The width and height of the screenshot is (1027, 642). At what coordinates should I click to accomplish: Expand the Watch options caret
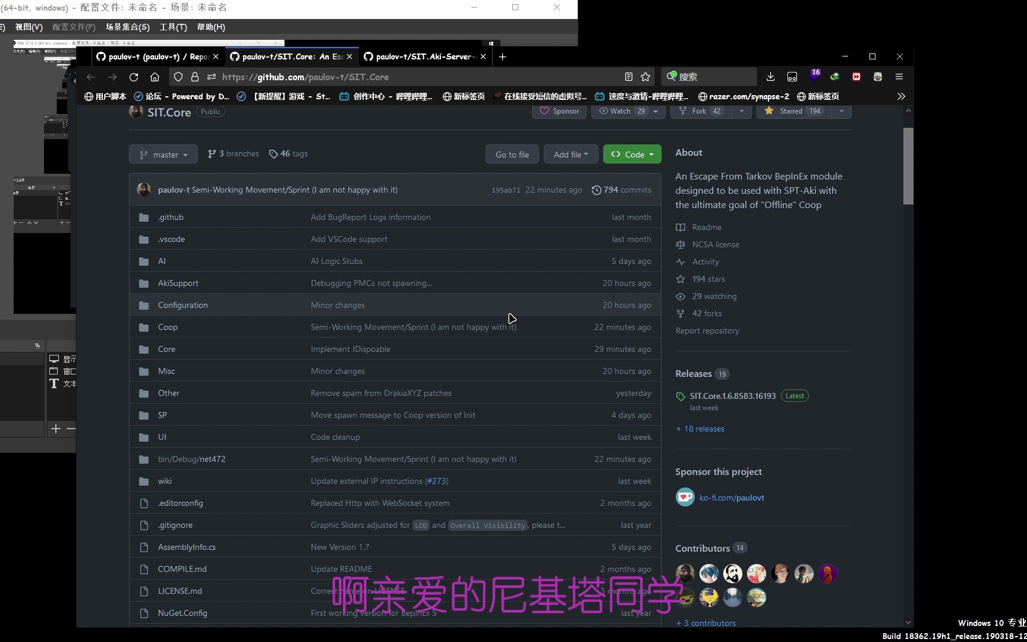click(656, 111)
